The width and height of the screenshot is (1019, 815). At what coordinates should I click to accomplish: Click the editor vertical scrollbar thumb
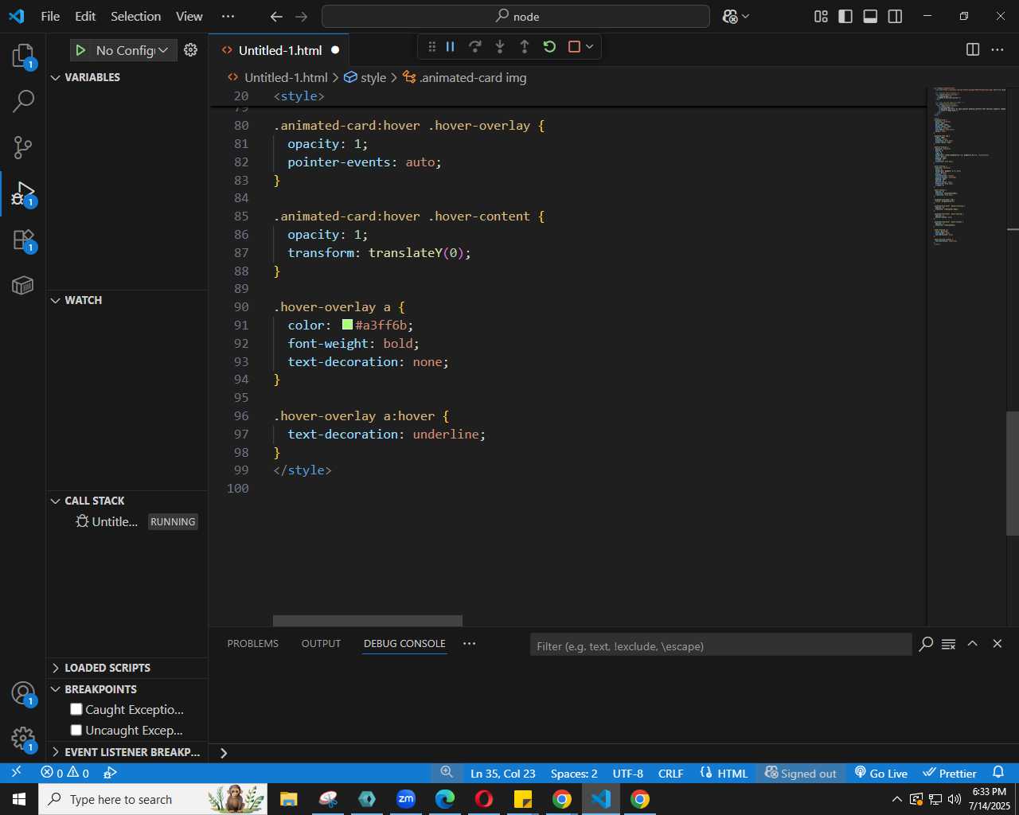(x=1013, y=474)
